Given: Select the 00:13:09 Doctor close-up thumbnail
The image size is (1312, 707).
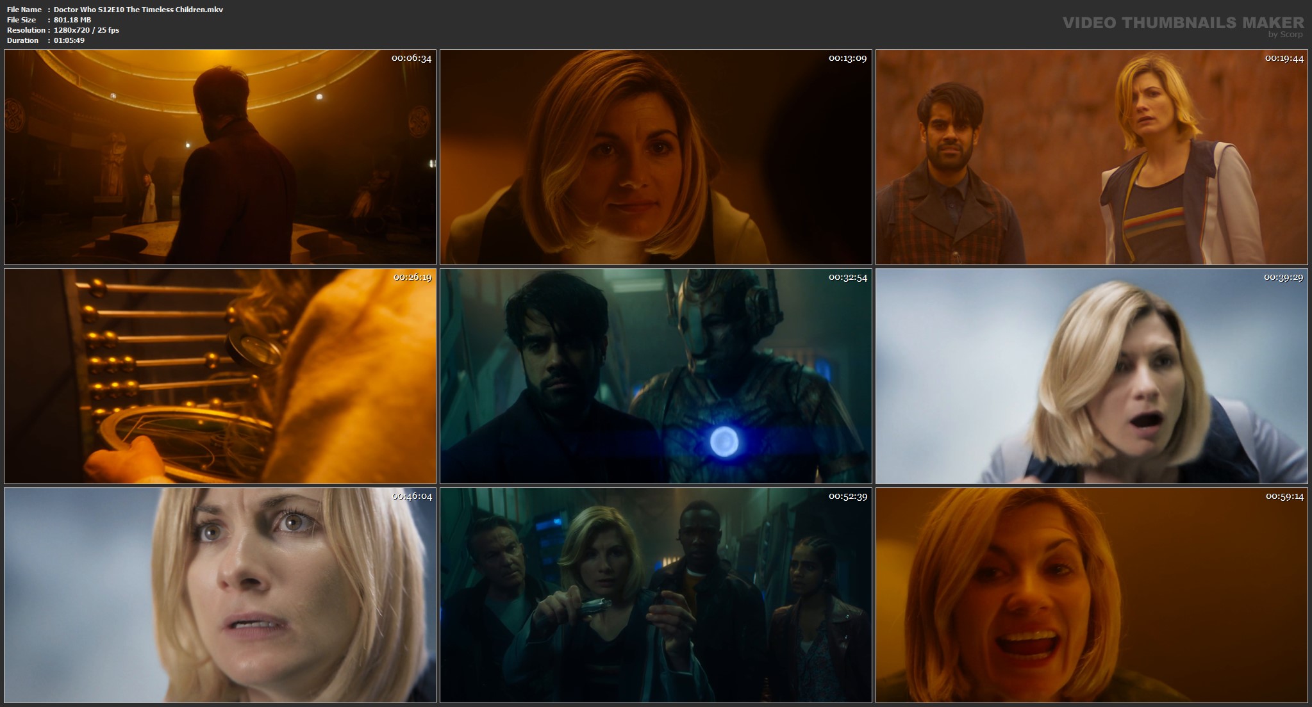Looking at the screenshot, I should point(655,156).
